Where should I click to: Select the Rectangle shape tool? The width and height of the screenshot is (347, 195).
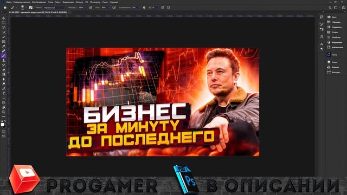click(4, 102)
